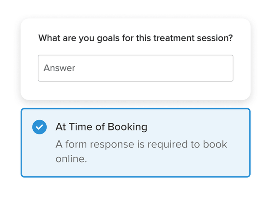Click the 'A form response is required' description
This screenshot has height=202, width=272.
pyautogui.click(x=141, y=144)
